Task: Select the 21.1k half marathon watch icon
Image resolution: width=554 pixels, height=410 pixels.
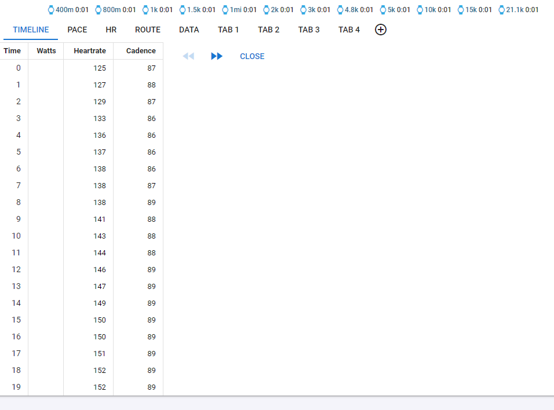Action: click(x=502, y=10)
